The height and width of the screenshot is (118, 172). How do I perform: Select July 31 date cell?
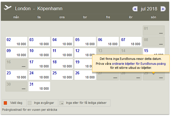[x=39, y=86]
